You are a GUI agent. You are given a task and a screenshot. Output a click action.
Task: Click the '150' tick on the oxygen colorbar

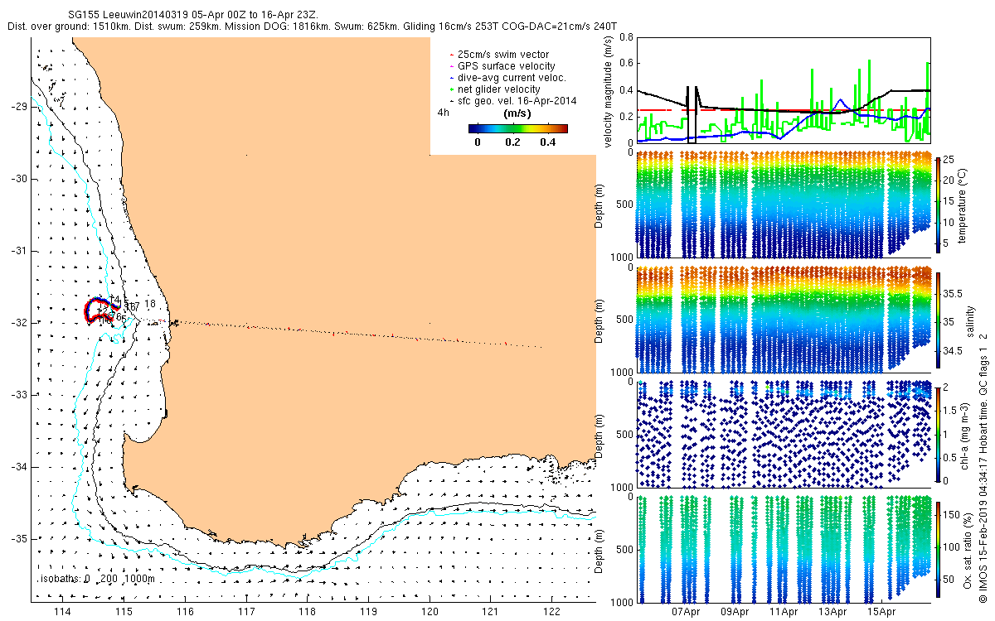(x=952, y=513)
